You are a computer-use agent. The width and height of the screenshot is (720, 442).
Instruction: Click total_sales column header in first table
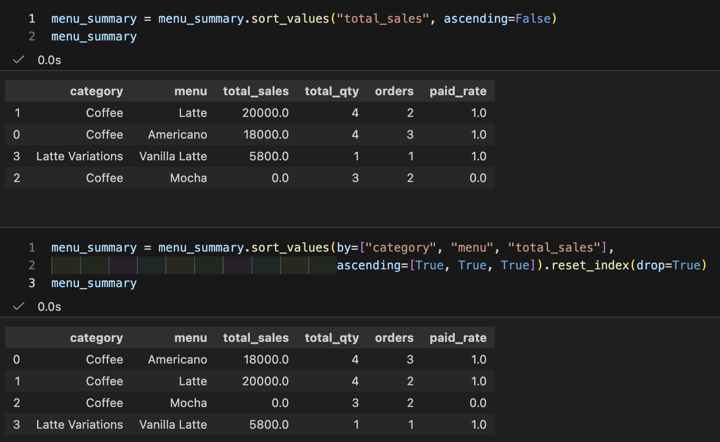click(x=256, y=91)
